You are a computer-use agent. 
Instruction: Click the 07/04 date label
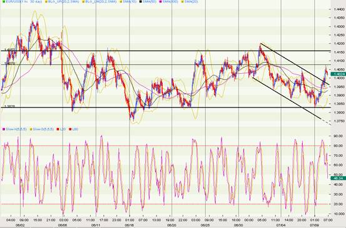coord(281,225)
